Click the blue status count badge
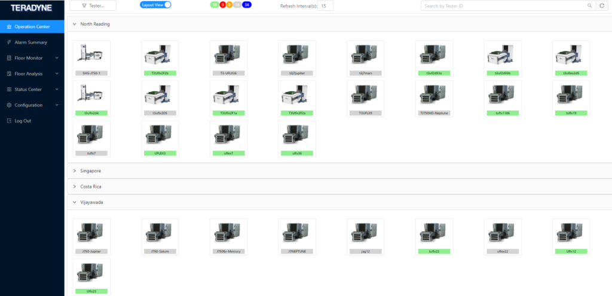Image resolution: width=612 pixels, height=296 pixels. [247, 5]
